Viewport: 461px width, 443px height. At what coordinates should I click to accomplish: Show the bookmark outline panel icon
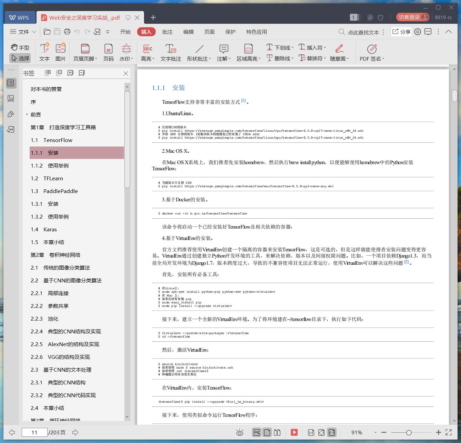point(11,83)
